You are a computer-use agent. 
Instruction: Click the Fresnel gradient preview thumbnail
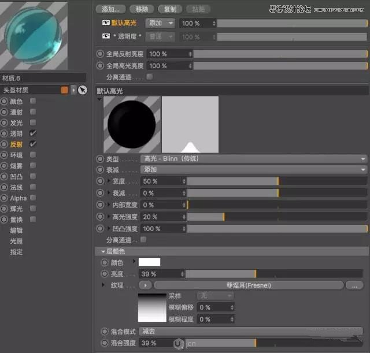point(152,307)
